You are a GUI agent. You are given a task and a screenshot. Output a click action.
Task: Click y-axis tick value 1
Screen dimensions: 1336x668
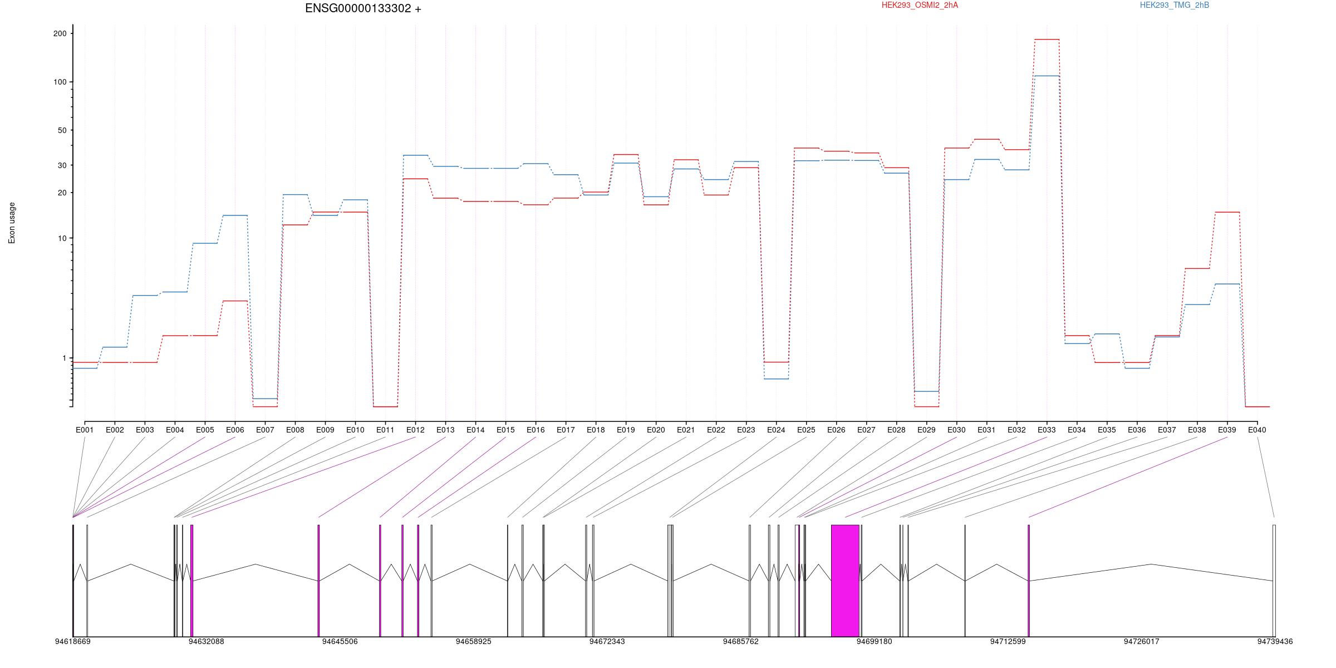[x=64, y=358]
